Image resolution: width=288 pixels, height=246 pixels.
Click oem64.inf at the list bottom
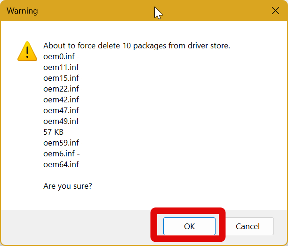point(61,164)
